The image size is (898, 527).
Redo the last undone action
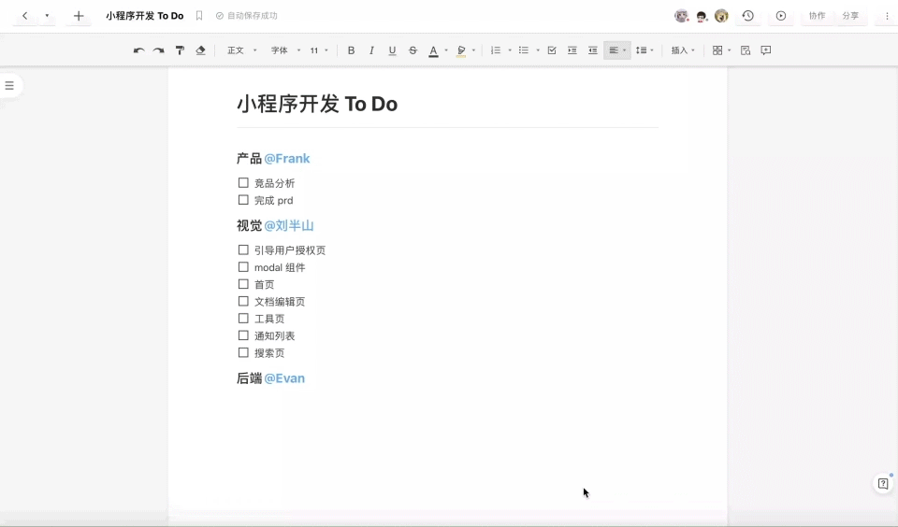[x=159, y=50]
